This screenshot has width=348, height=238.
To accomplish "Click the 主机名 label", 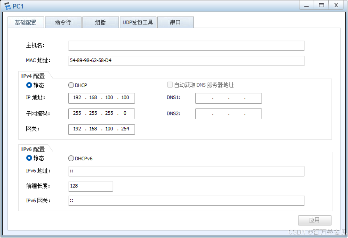I will pos(35,46).
